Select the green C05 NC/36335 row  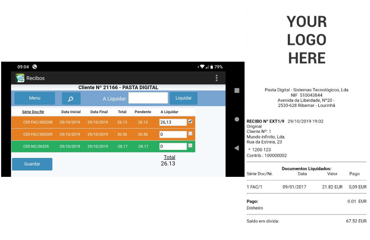(x=92, y=147)
